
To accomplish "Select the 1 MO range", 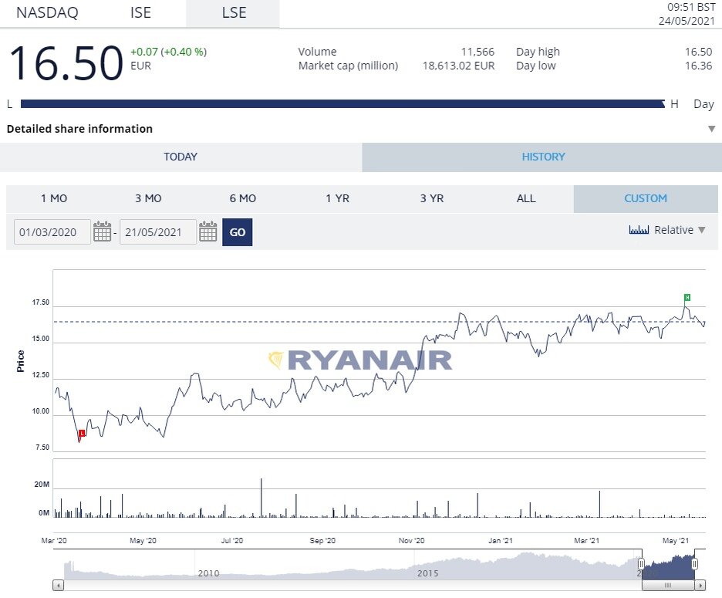I will click(x=54, y=198).
